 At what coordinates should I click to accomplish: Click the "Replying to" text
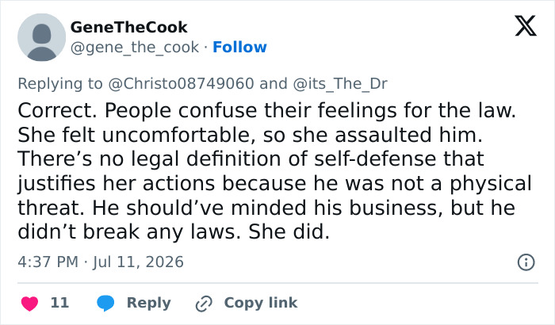click(x=60, y=84)
